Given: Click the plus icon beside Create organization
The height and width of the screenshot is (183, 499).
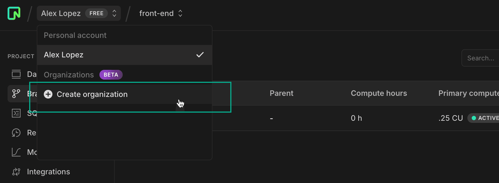Looking at the screenshot, I should 48,94.
